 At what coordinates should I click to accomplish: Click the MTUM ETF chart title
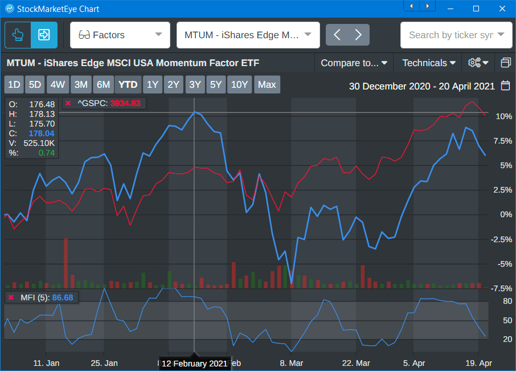point(133,63)
